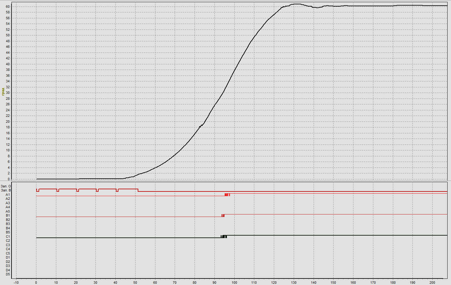Pick the 70 tick on horizontal time axis
This screenshot has height=285, width=451.
(x=175, y=283)
